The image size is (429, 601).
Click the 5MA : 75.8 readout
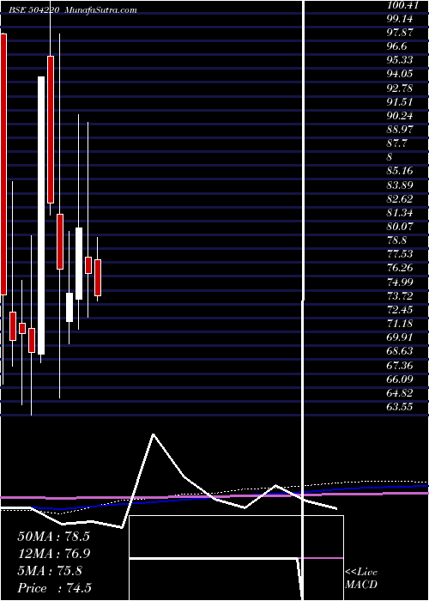[x=50, y=571]
